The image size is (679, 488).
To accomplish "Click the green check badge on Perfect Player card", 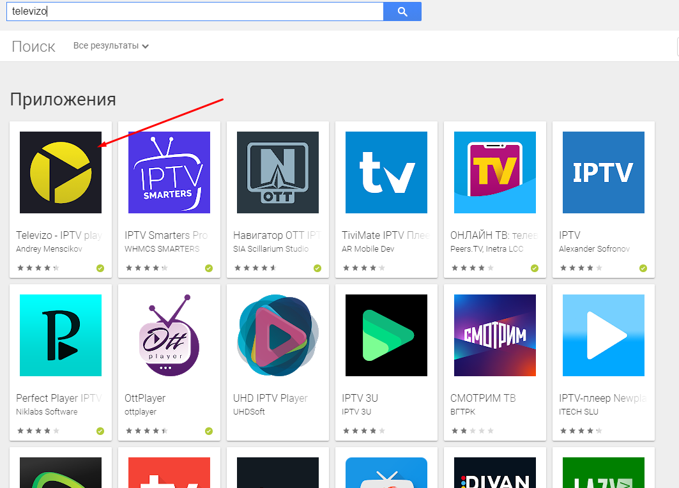I will click(100, 431).
